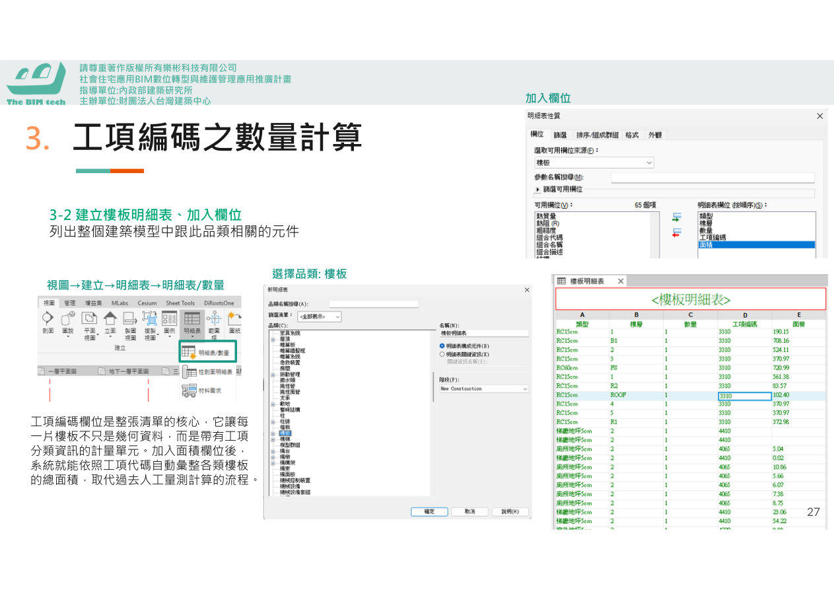Expand the 篩選可用欄位 disclosure triangle
This screenshot has height=590, width=834.
pyautogui.click(x=538, y=190)
